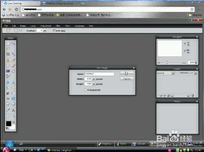
Task: Select the Move tool in Tools panel
Action: (13, 44)
